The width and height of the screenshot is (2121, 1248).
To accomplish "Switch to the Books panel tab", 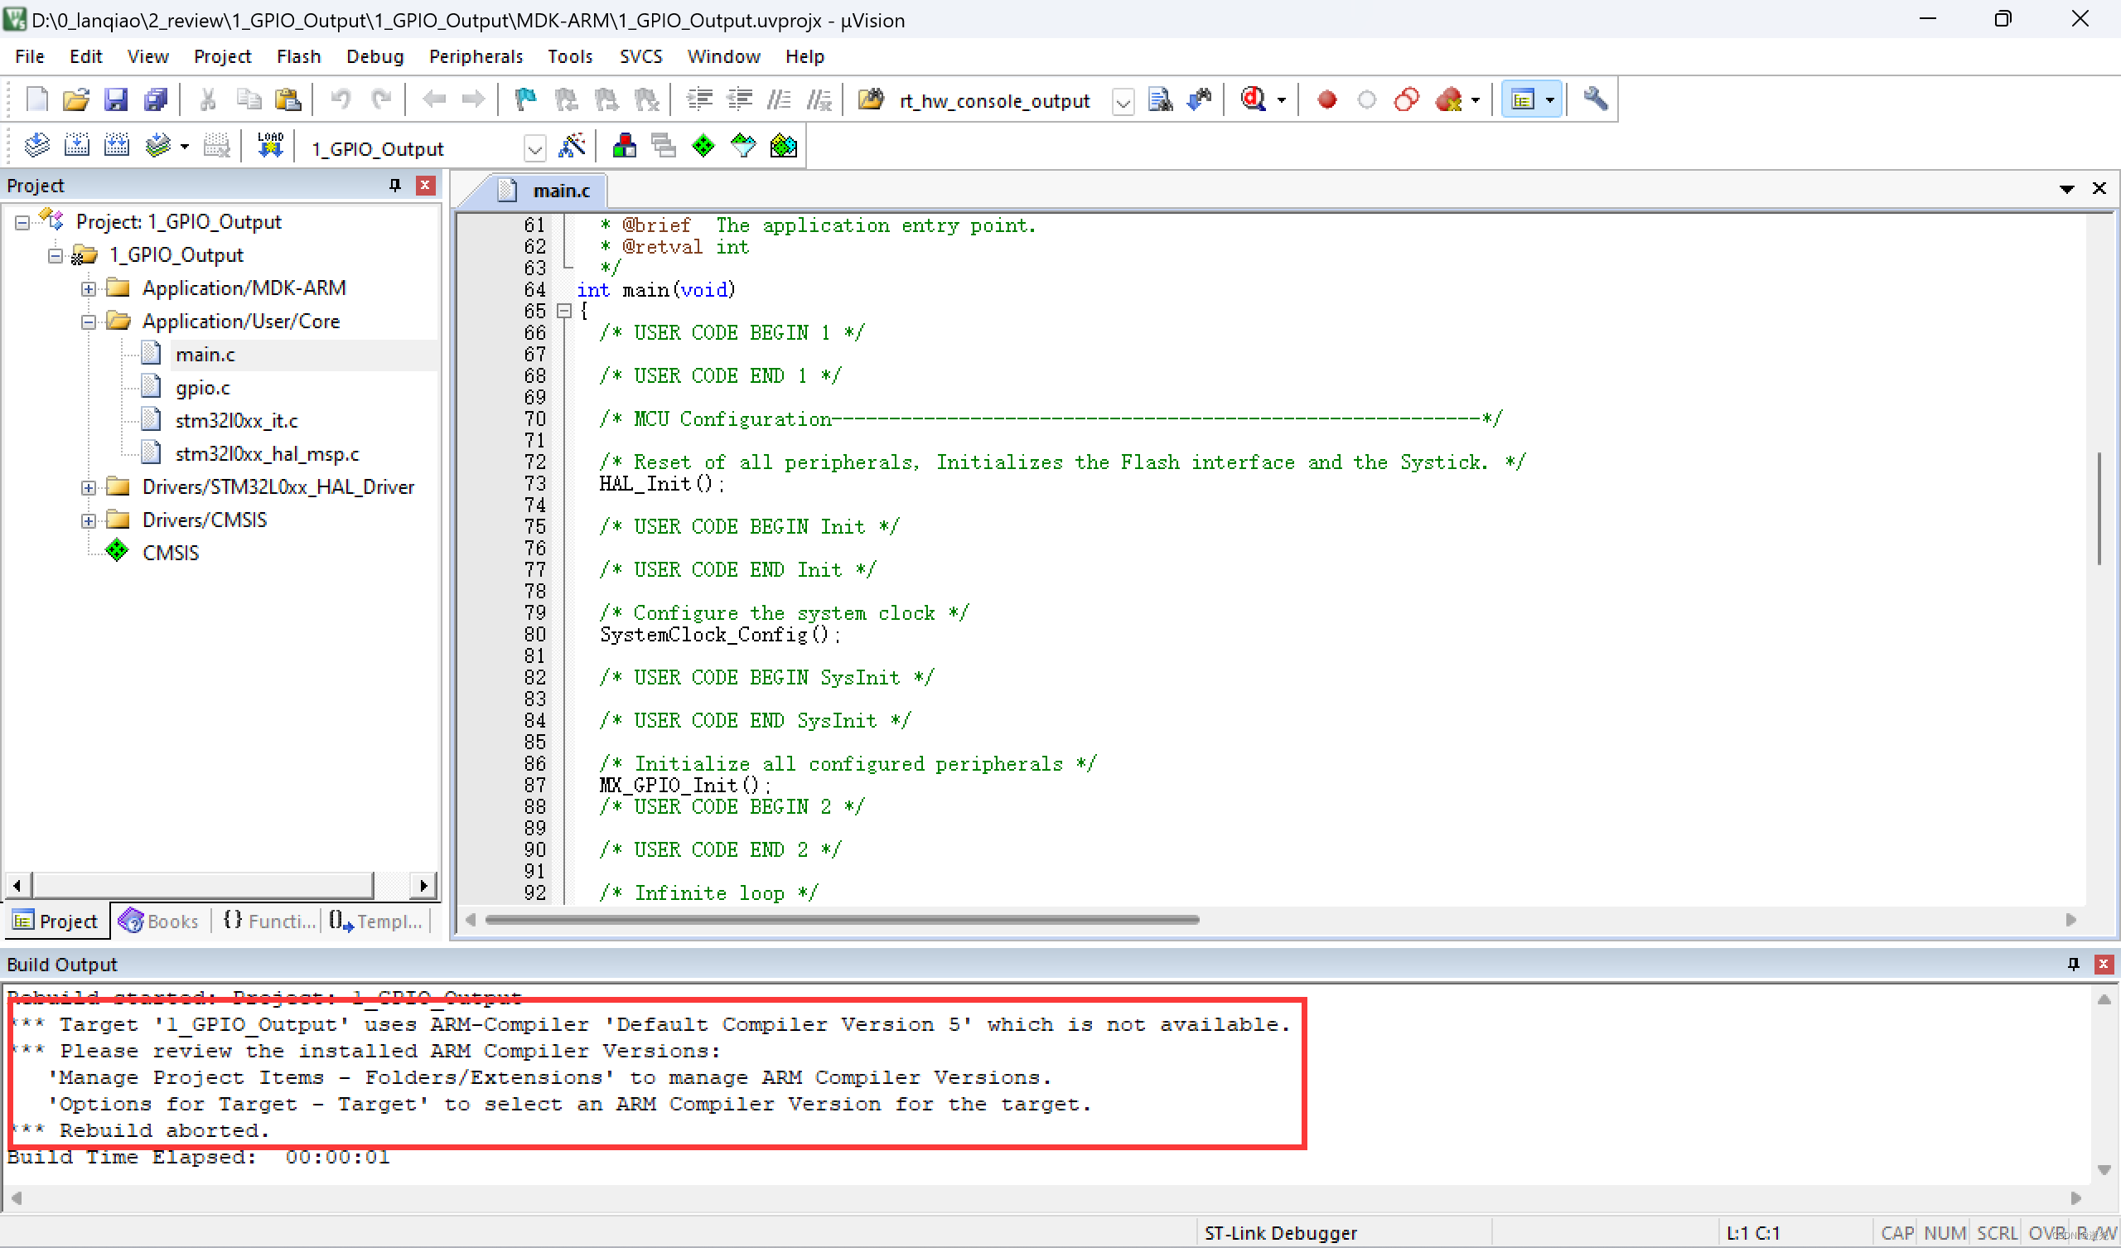I will pos(159,921).
